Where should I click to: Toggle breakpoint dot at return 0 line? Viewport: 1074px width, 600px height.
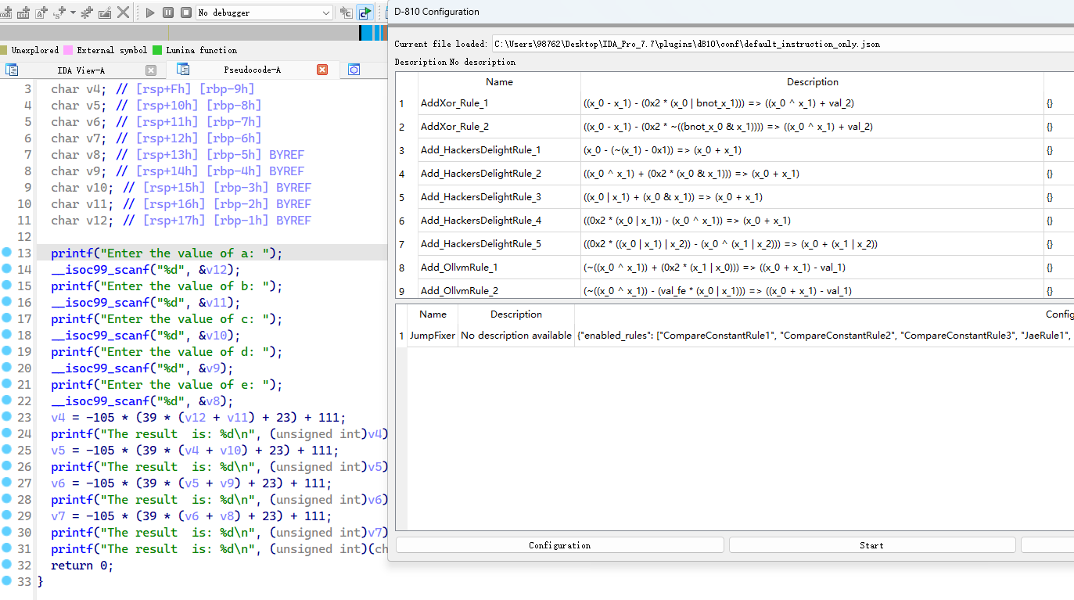[x=6, y=565]
